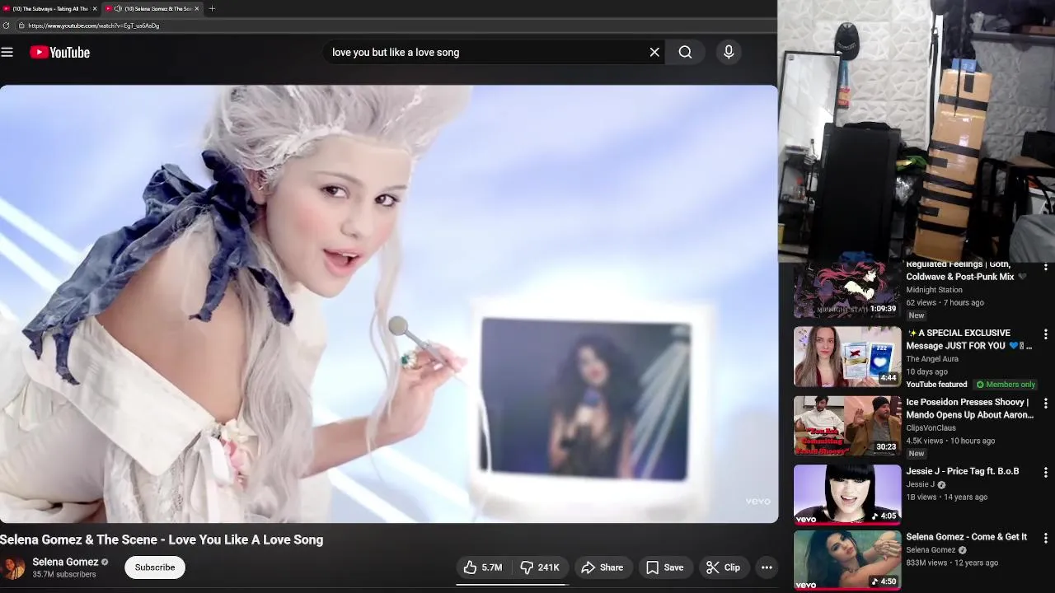Open the three-dot more actions button

click(x=767, y=567)
